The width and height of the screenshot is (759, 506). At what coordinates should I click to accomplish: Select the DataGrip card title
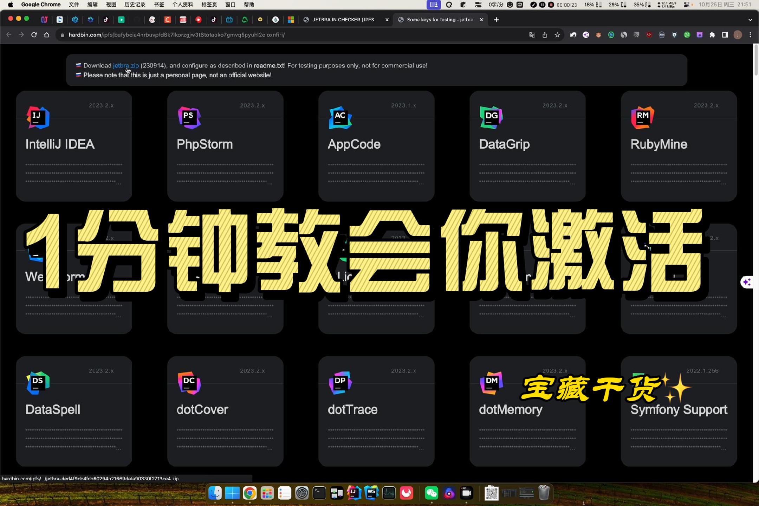504,144
